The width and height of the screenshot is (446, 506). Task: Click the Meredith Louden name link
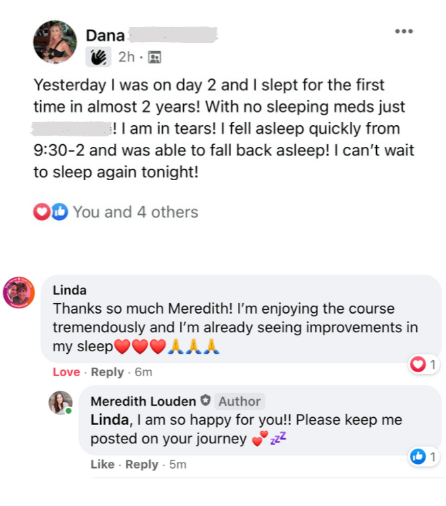point(144,401)
